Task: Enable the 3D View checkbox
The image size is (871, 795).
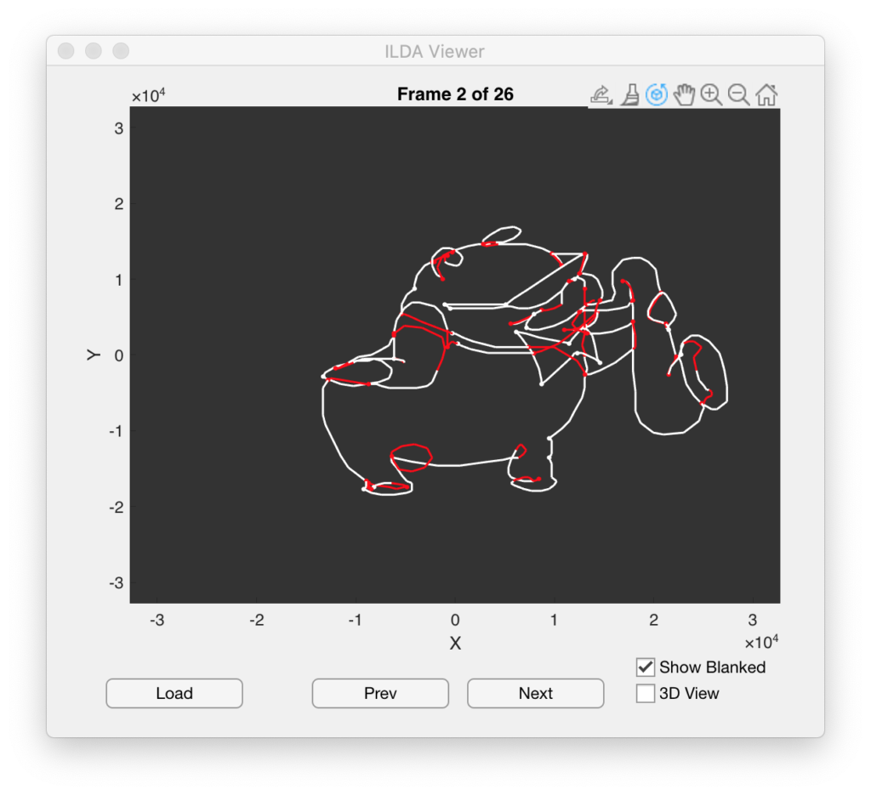Action: coord(646,694)
